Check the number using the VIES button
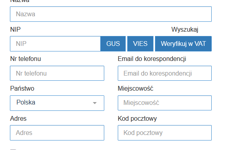247x150 pixels. [x=140, y=44]
